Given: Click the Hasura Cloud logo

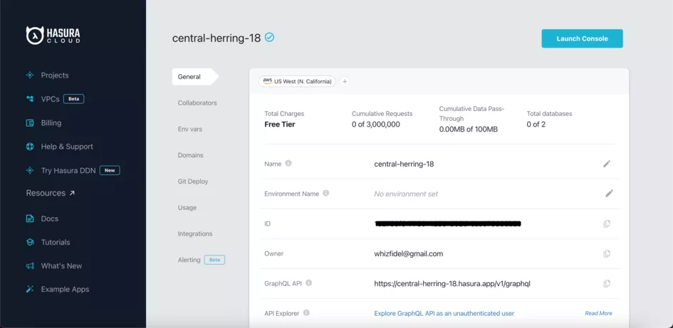Looking at the screenshot, I should (53, 35).
